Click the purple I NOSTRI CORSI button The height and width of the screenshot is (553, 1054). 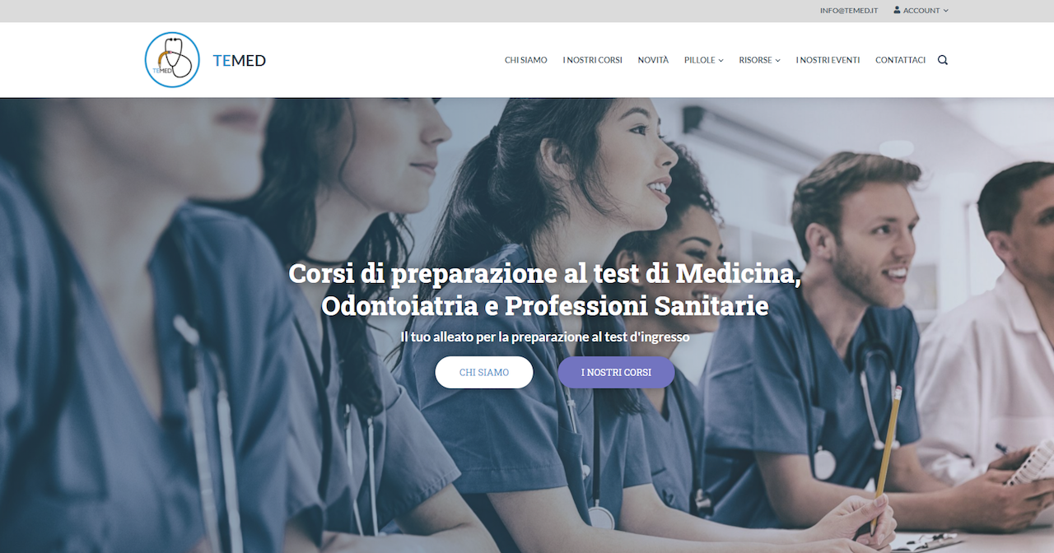click(616, 372)
